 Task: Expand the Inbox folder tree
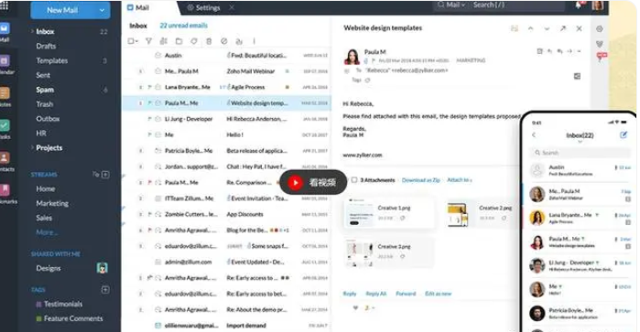coord(32,31)
